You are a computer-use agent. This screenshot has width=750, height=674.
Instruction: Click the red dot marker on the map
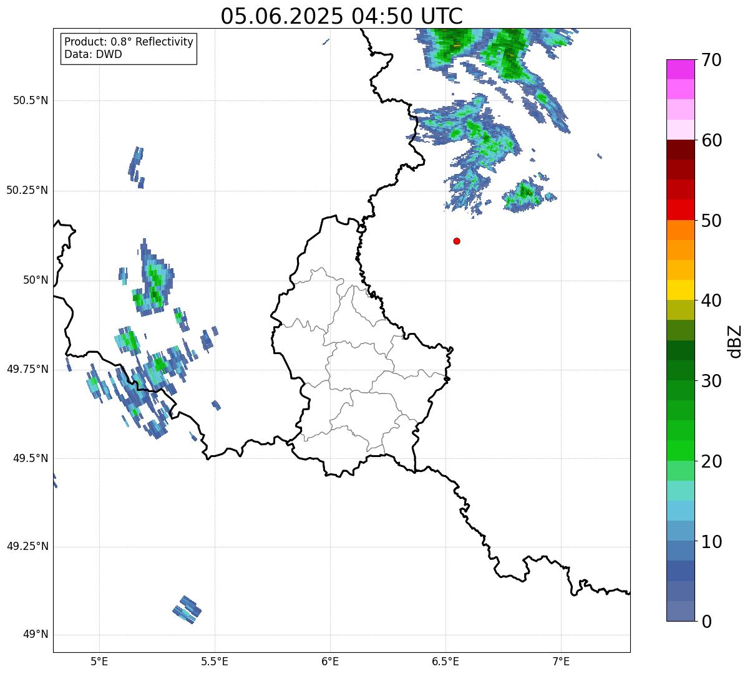pyautogui.click(x=457, y=241)
